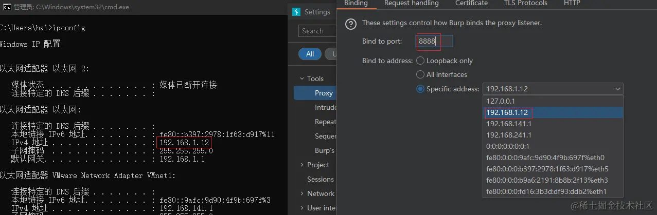Click the help question mark icon
This screenshot has height=215, width=657.
(x=350, y=24)
